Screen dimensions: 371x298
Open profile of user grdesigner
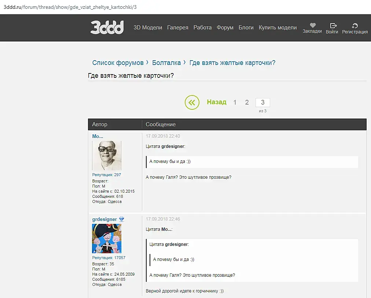pyautogui.click(x=104, y=219)
